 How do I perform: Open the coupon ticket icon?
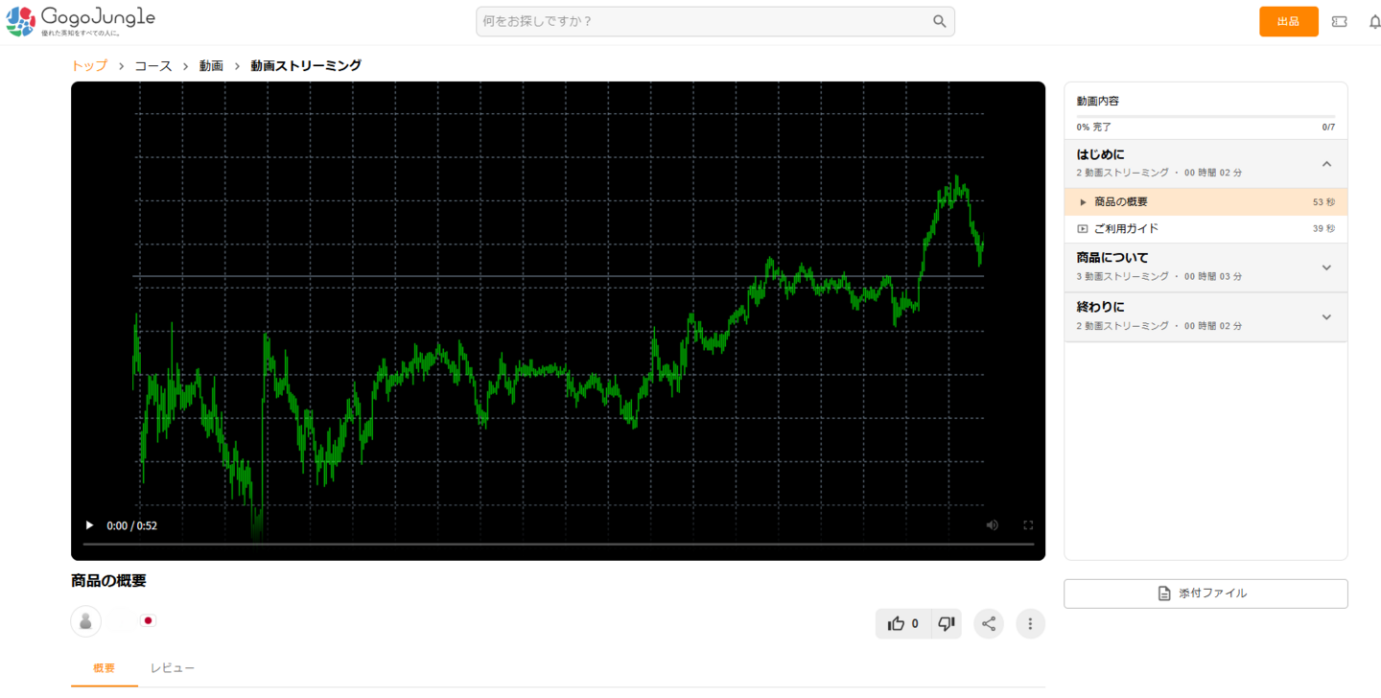1340,21
